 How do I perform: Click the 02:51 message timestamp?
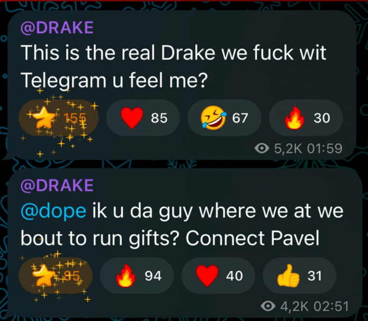(331, 306)
